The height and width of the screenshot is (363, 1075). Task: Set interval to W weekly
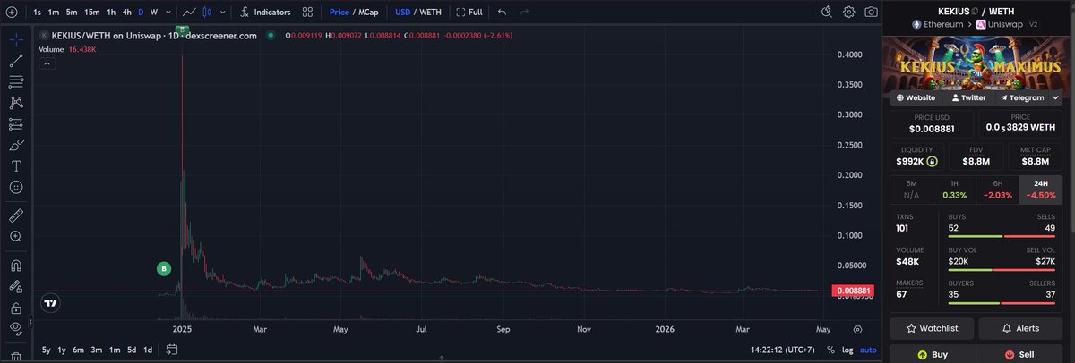click(x=154, y=13)
